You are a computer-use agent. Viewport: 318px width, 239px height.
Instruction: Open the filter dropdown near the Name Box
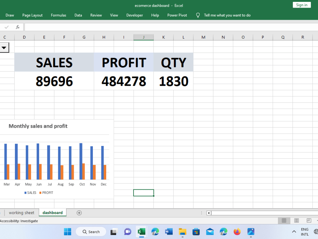(4, 47)
